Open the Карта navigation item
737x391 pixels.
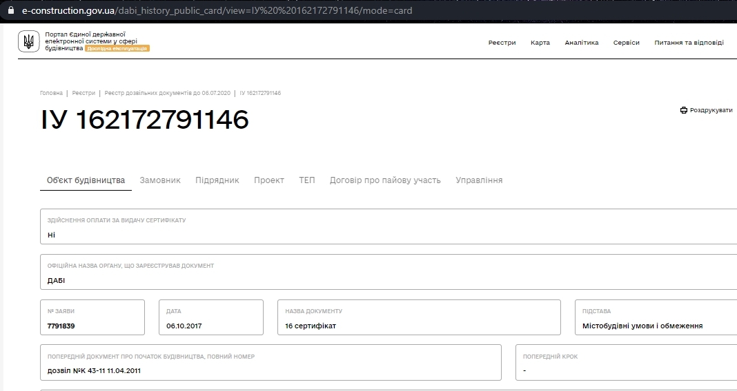pyautogui.click(x=540, y=42)
